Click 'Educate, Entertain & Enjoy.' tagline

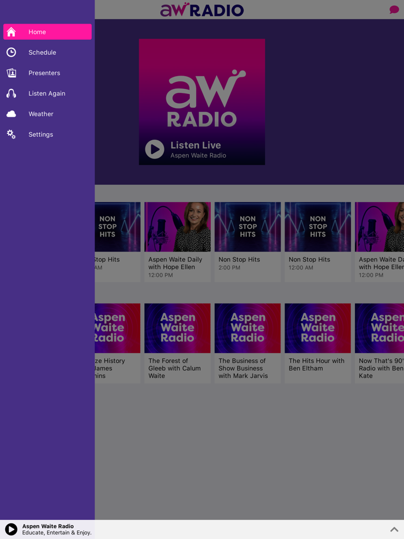pyautogui.click(x=57, y=533)
